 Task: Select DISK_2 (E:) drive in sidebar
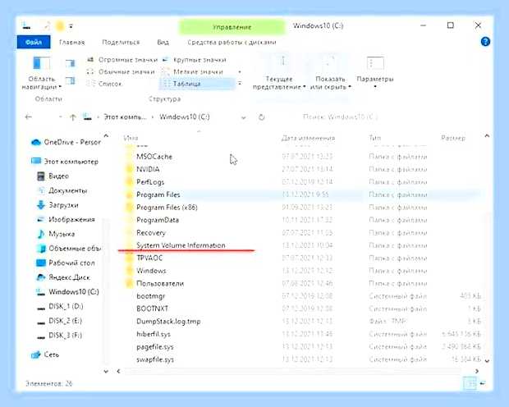[59, 321]
